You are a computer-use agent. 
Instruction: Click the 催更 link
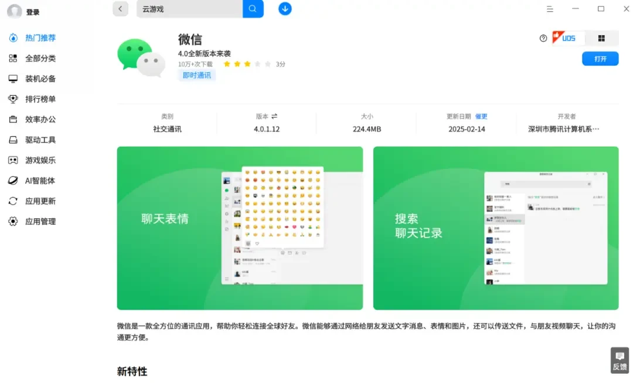pyautogui.click(x=481, y=116)
